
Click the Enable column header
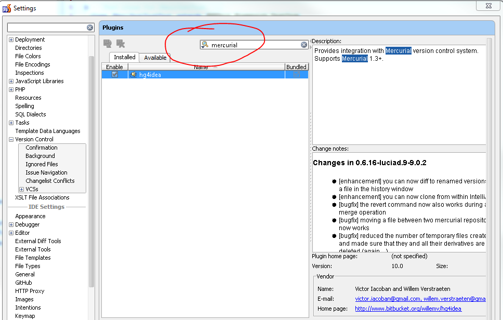[x=114, y=66]
